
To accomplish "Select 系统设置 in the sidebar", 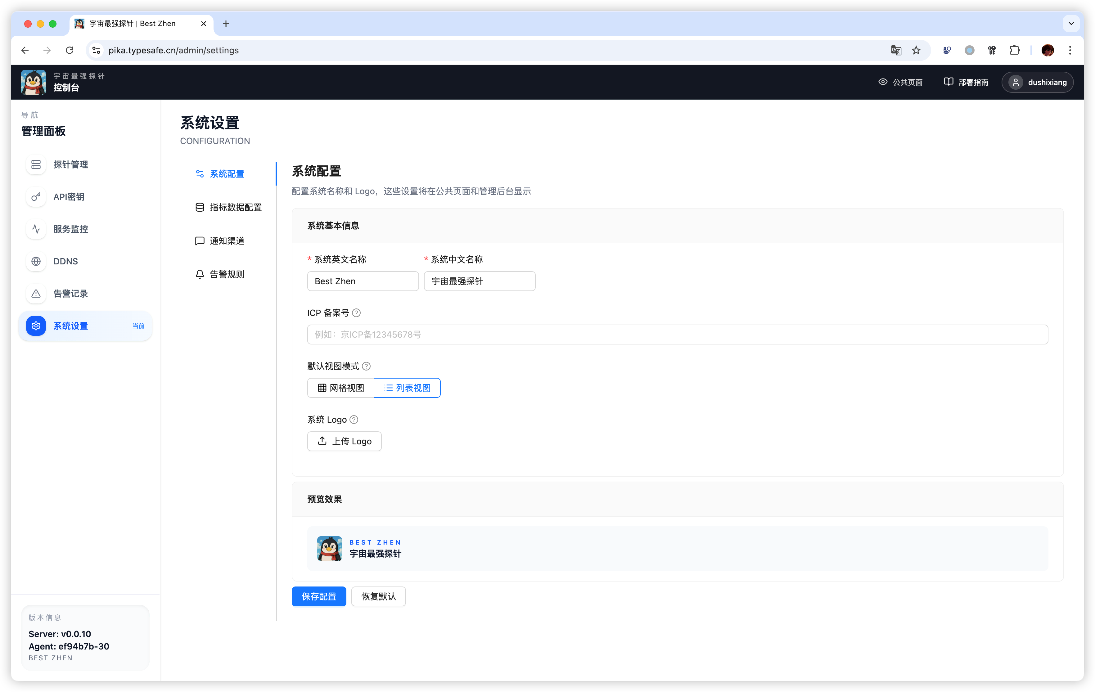I will (85, 326).
